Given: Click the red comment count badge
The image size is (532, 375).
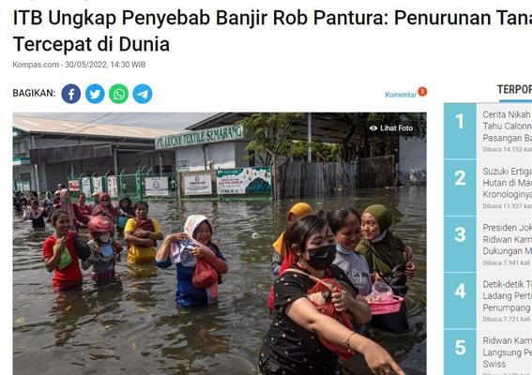Looking at the screenshot, I should [422, 92].
